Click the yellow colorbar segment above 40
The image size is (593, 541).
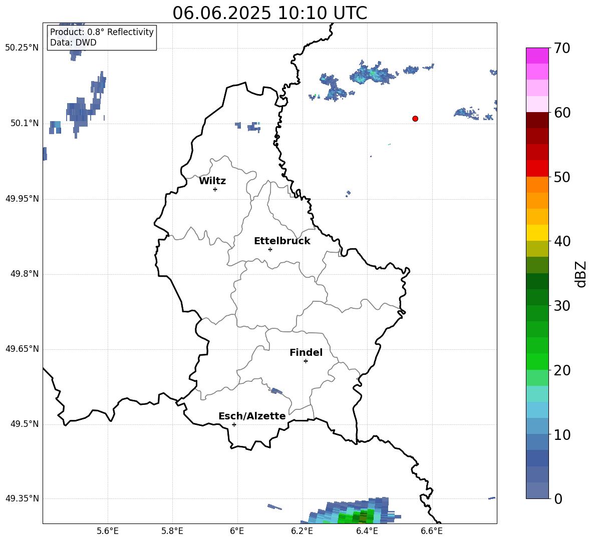[537, 233]
